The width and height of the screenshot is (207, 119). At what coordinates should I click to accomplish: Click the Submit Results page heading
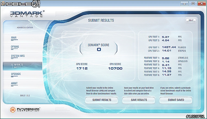point(101,20)
